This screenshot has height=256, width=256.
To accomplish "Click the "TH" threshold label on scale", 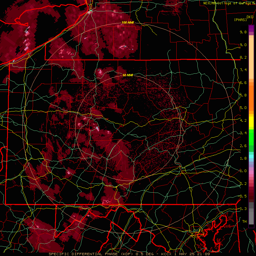I will pyautogui.click(x=244, y=222).
